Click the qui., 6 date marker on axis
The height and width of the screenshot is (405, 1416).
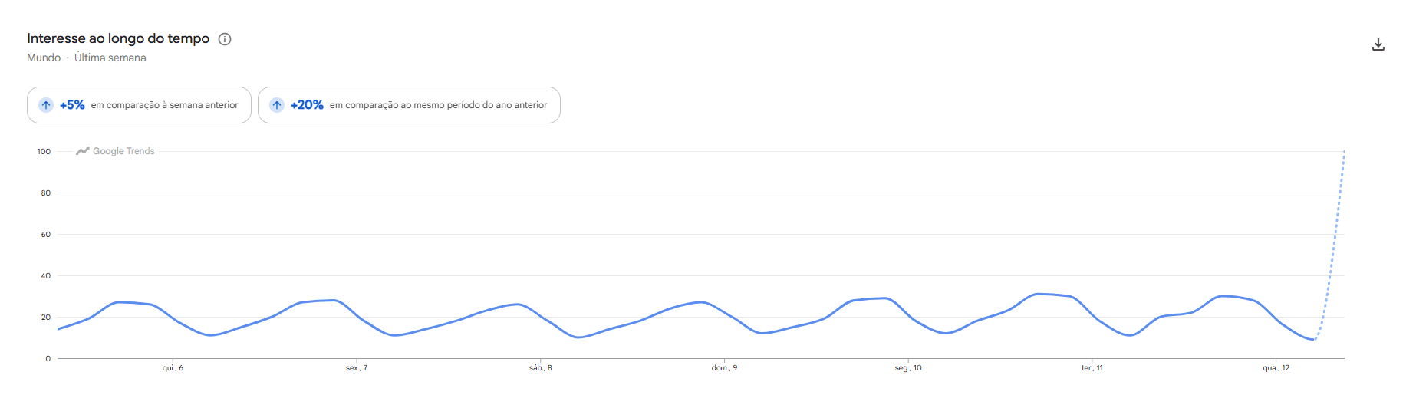click(x=173, y=368)
